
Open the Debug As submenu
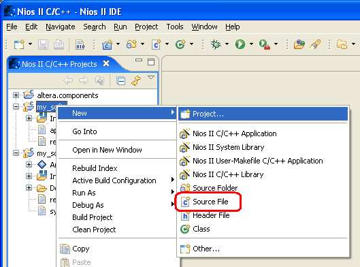point(117,205)
